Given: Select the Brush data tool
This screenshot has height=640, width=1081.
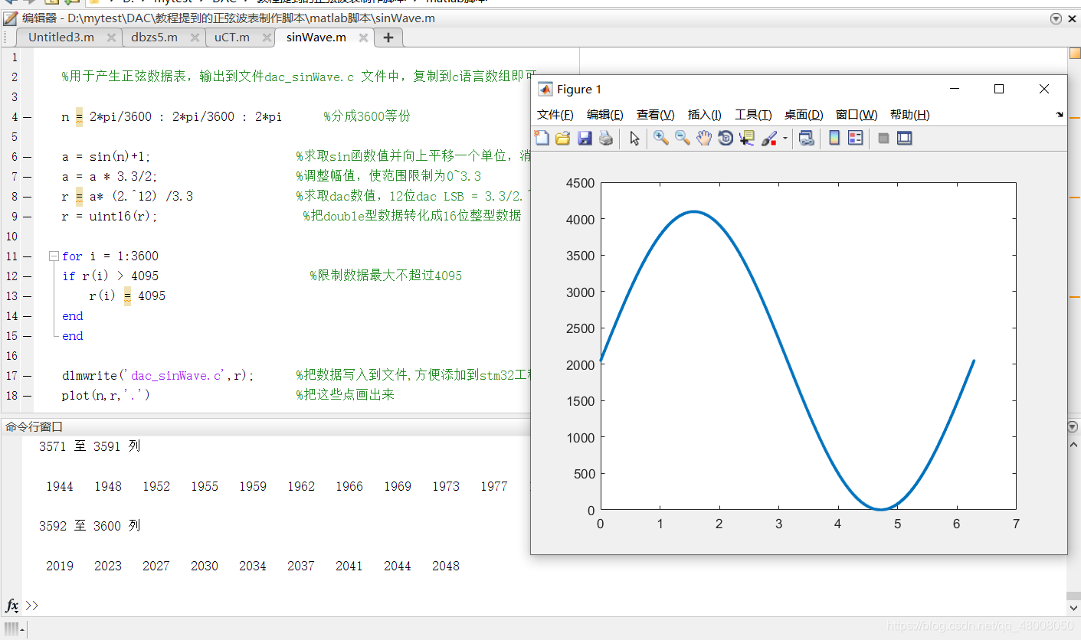Looking at the screenshot, I should point(769,138).
